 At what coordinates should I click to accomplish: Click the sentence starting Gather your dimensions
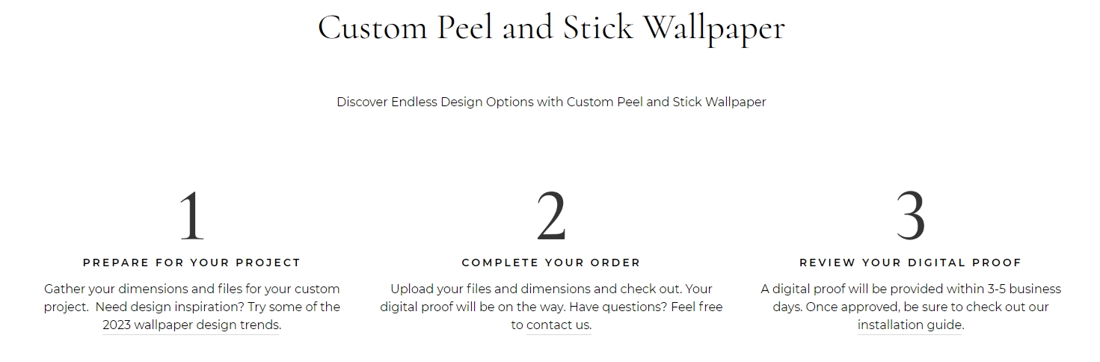click(x=192, y=289)
